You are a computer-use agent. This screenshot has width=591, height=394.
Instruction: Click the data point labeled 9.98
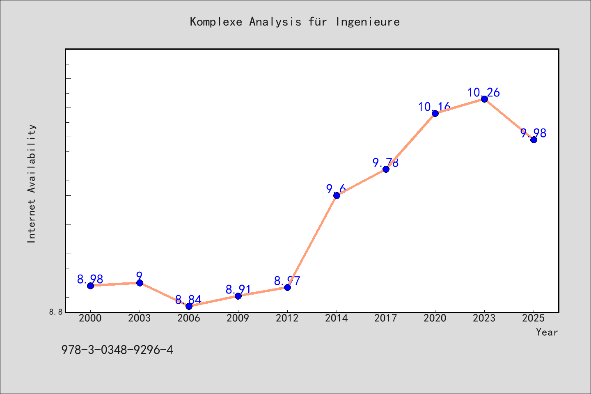point(534,140)
